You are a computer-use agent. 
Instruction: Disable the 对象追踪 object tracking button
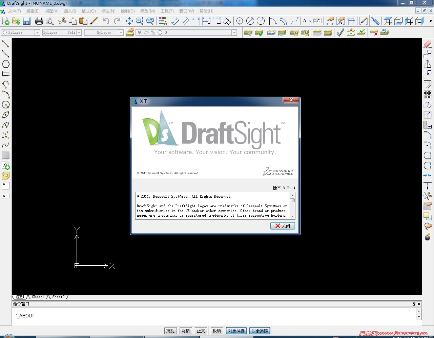click(260, 331)
